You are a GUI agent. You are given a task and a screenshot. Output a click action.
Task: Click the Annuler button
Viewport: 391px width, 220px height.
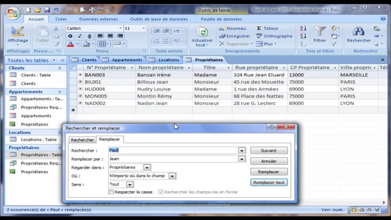tap(269, 161)
